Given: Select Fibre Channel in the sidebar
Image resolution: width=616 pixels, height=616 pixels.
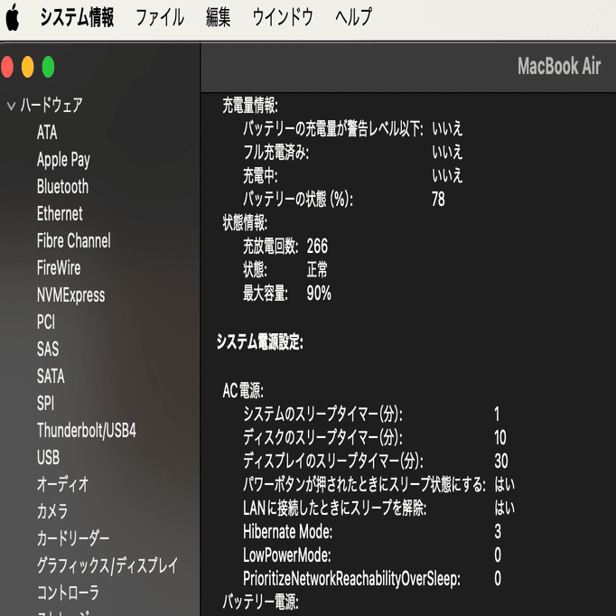Looking at the screenshot, I should pos(74,241).
